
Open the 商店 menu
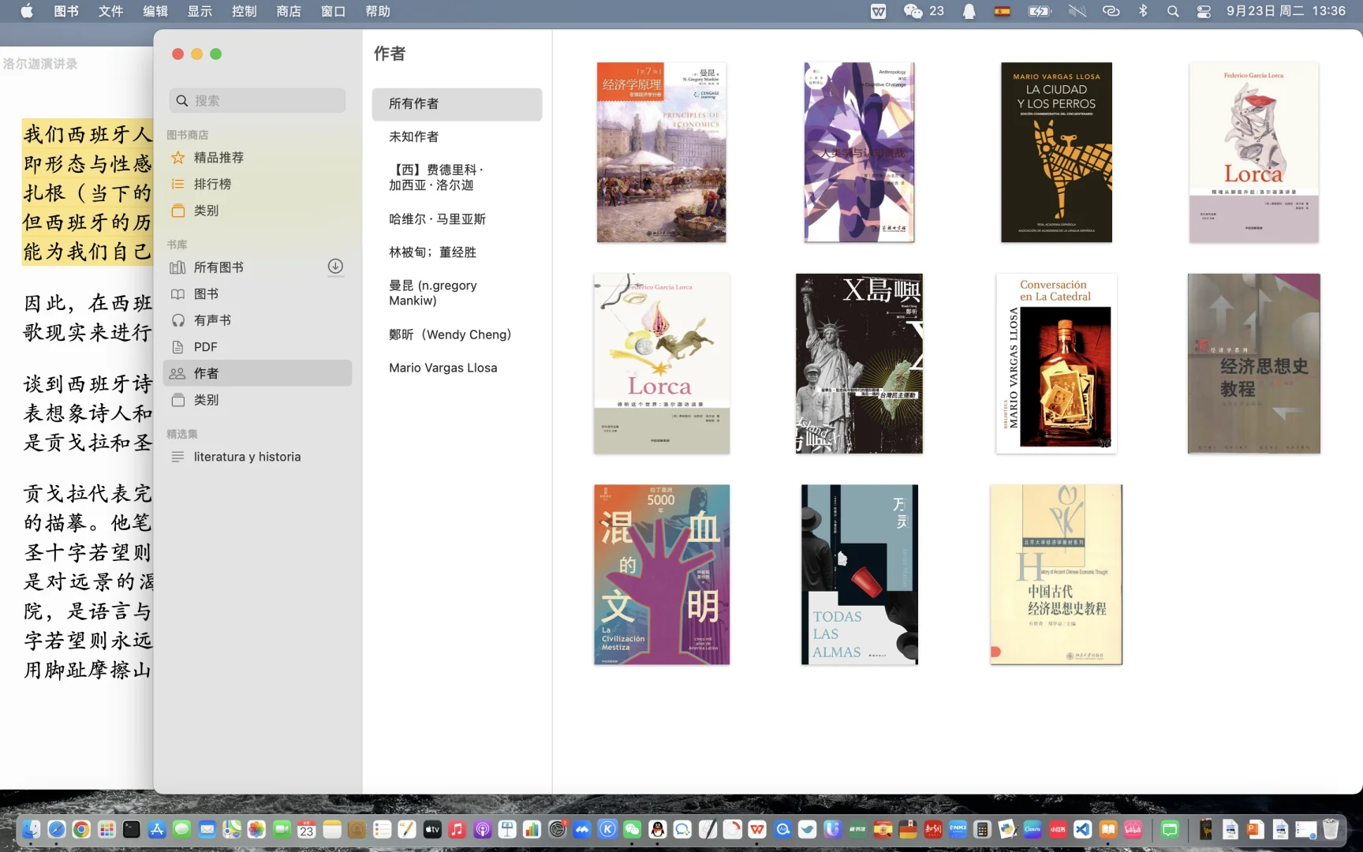pyautogui.click(x=289, y=11)
